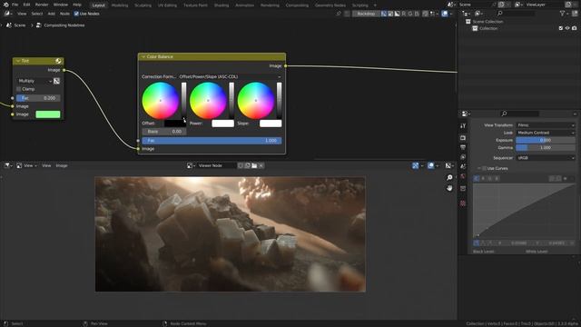The height and width of the screenshot is (327, 581).
Task: Open the Tool properties tab icon
Action: (463, 126)
